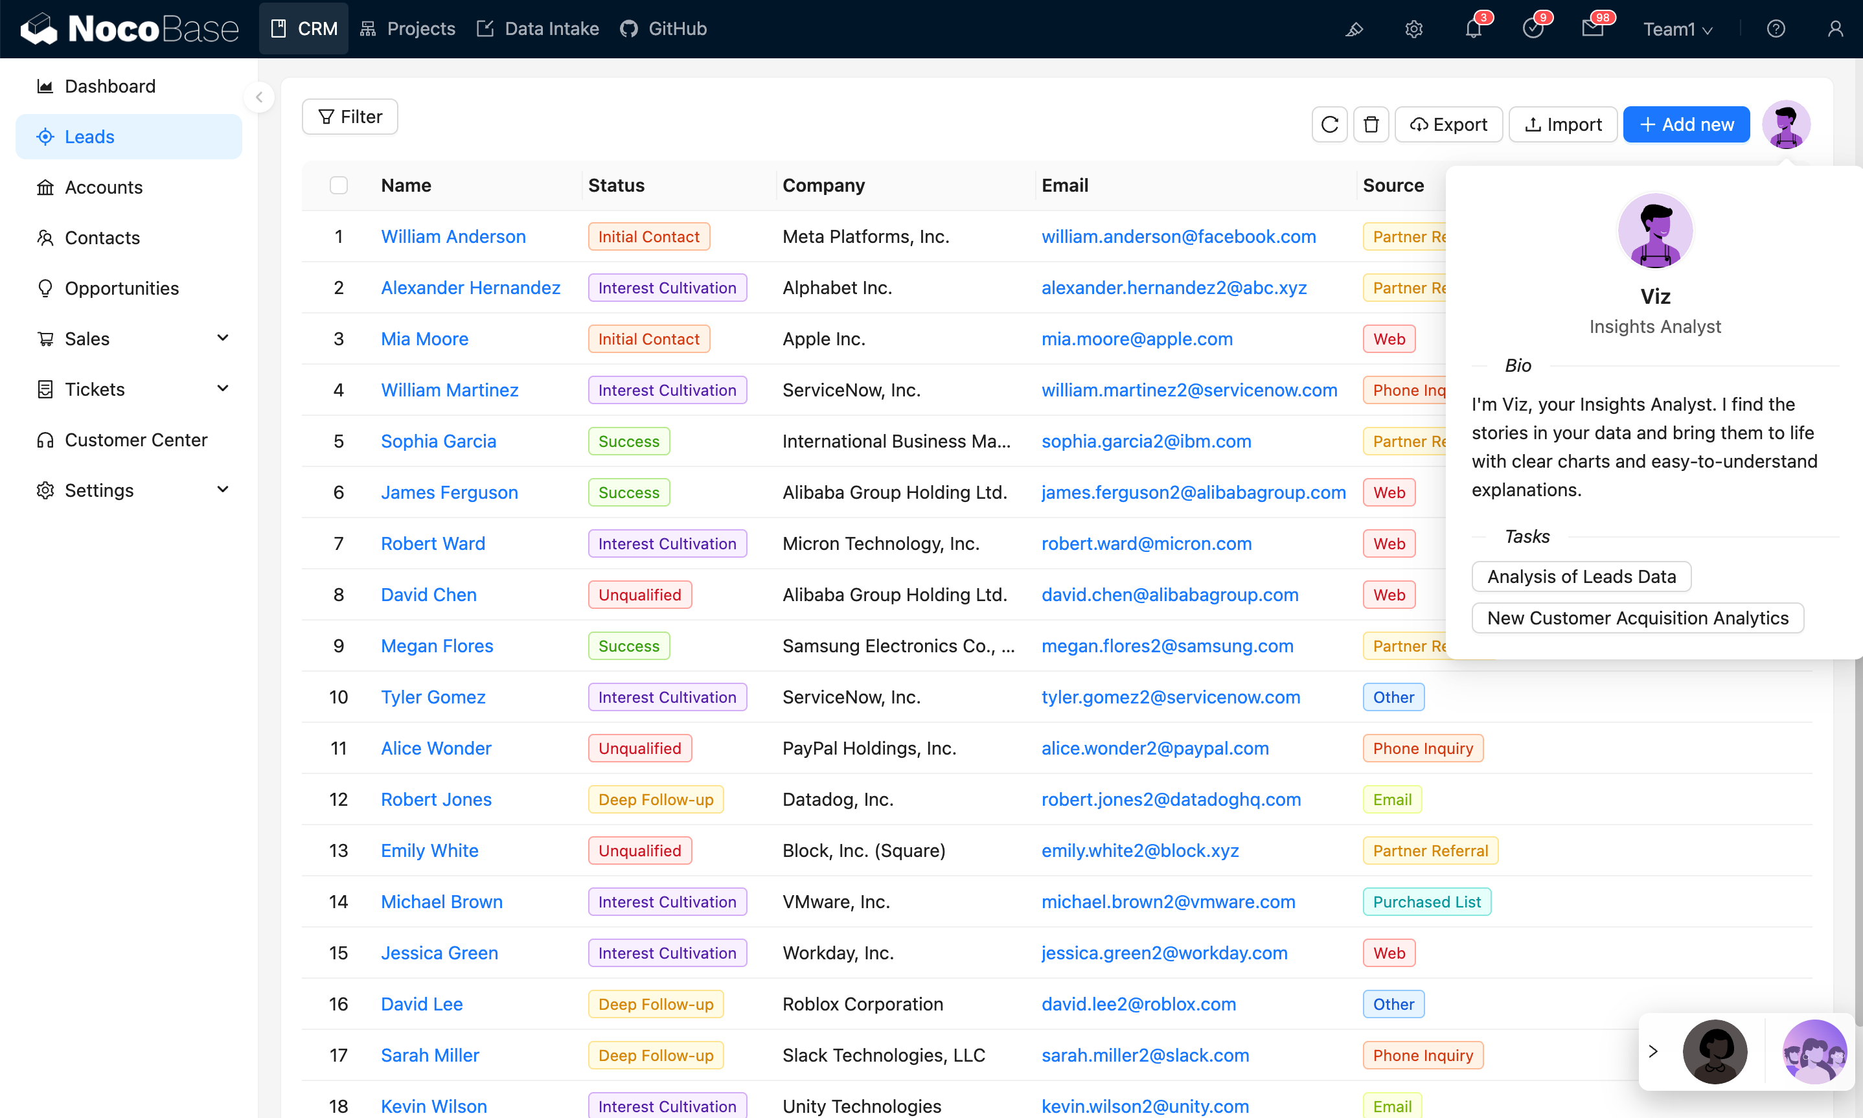Screen dimensions: 1863x1118
Task: Collapse the sidebar with the arrow handle
Action: point(259,97)
